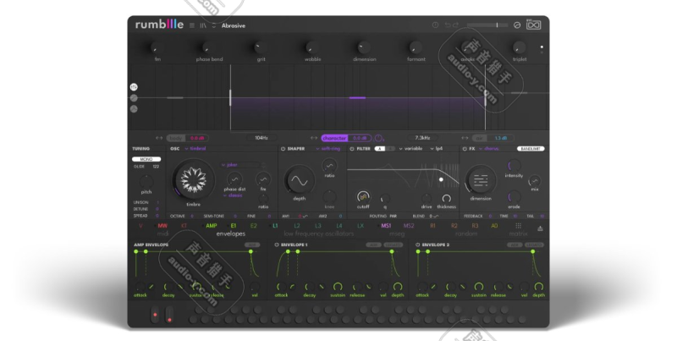Select the R1 random tab

click(432, 226)
